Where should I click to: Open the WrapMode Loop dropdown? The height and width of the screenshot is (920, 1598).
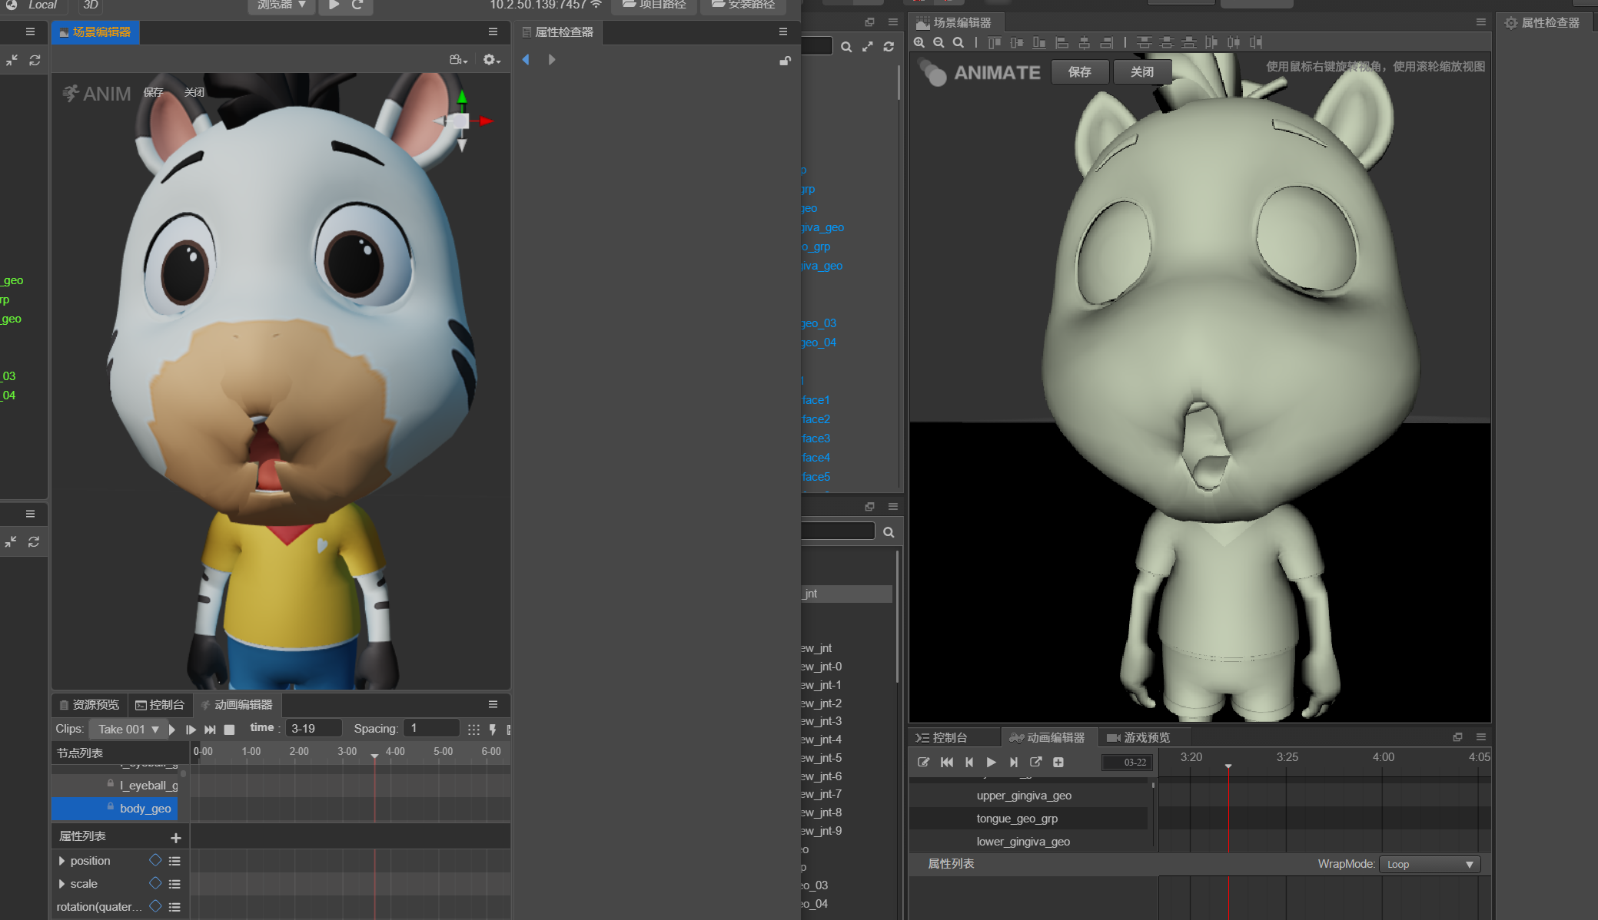click(x=1430, y=864)
